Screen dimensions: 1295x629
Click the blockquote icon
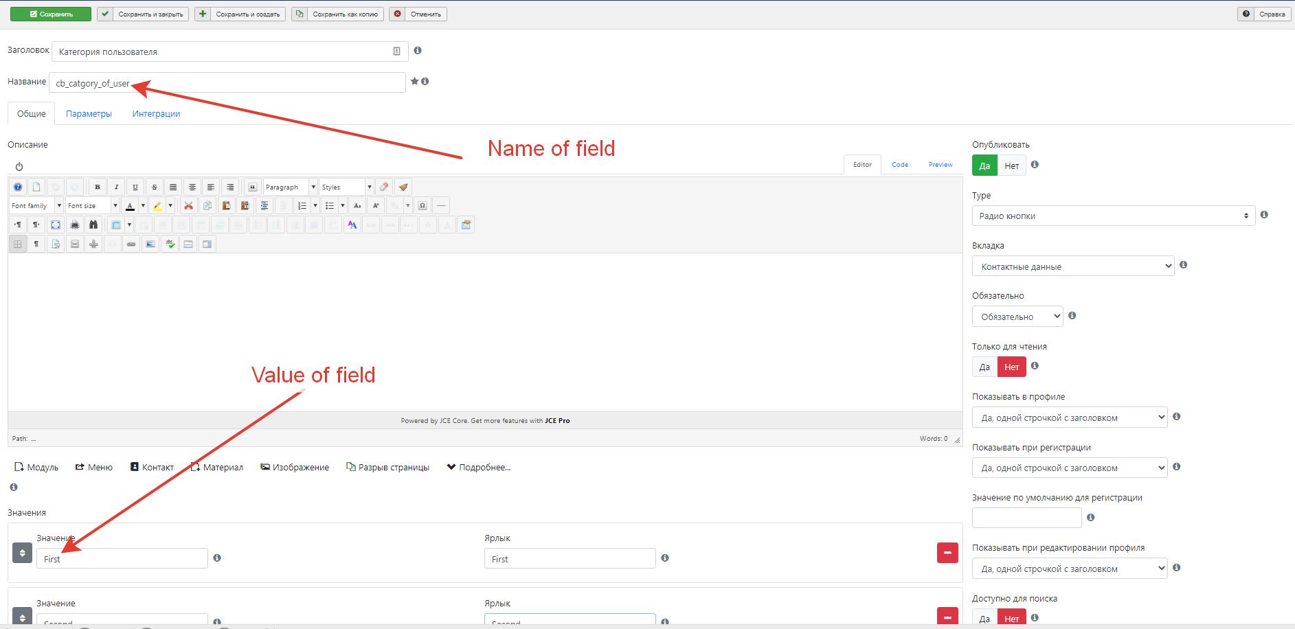pyautogui.click(x=253, y=187)
